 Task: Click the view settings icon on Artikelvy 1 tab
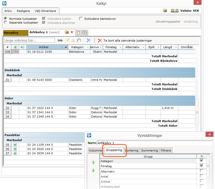67,32
